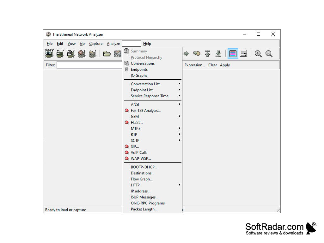Toggle auto scroll packet list icon
Screen dimensions: 324x243
(243, 54)
